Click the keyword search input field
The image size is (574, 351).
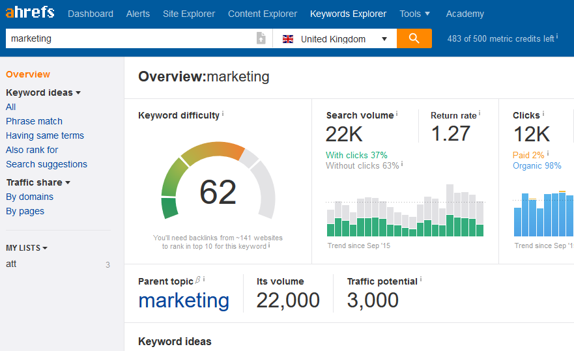point(130,38)
